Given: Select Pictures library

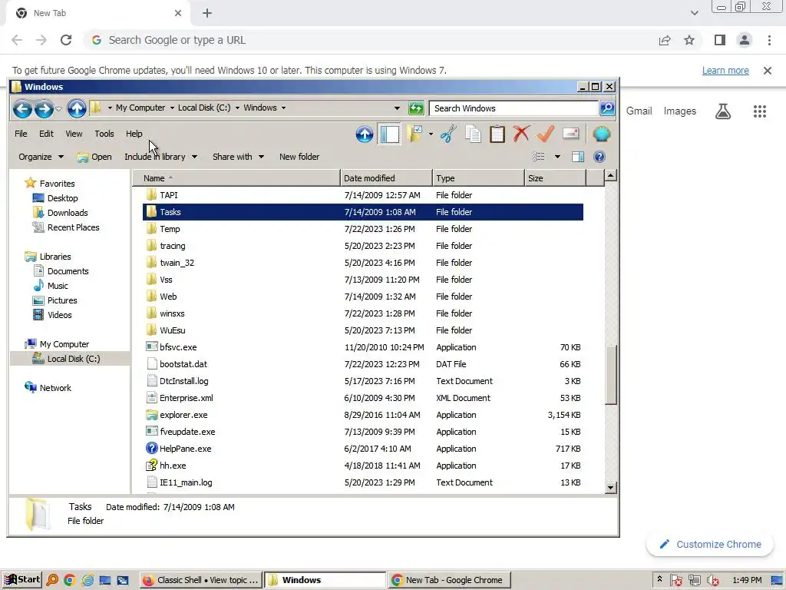Looking at the screenshot, I should point(54,300).
